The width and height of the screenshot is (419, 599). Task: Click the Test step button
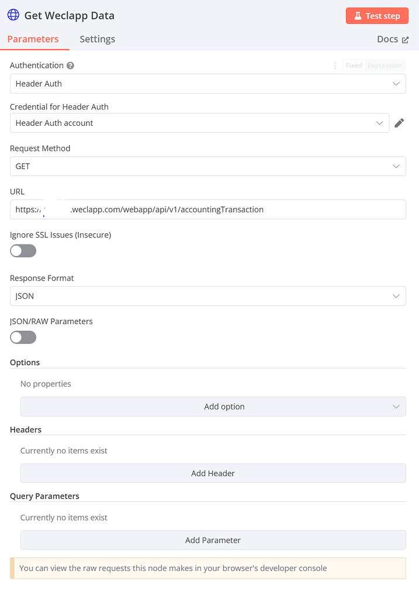click(x=377, y=16)
